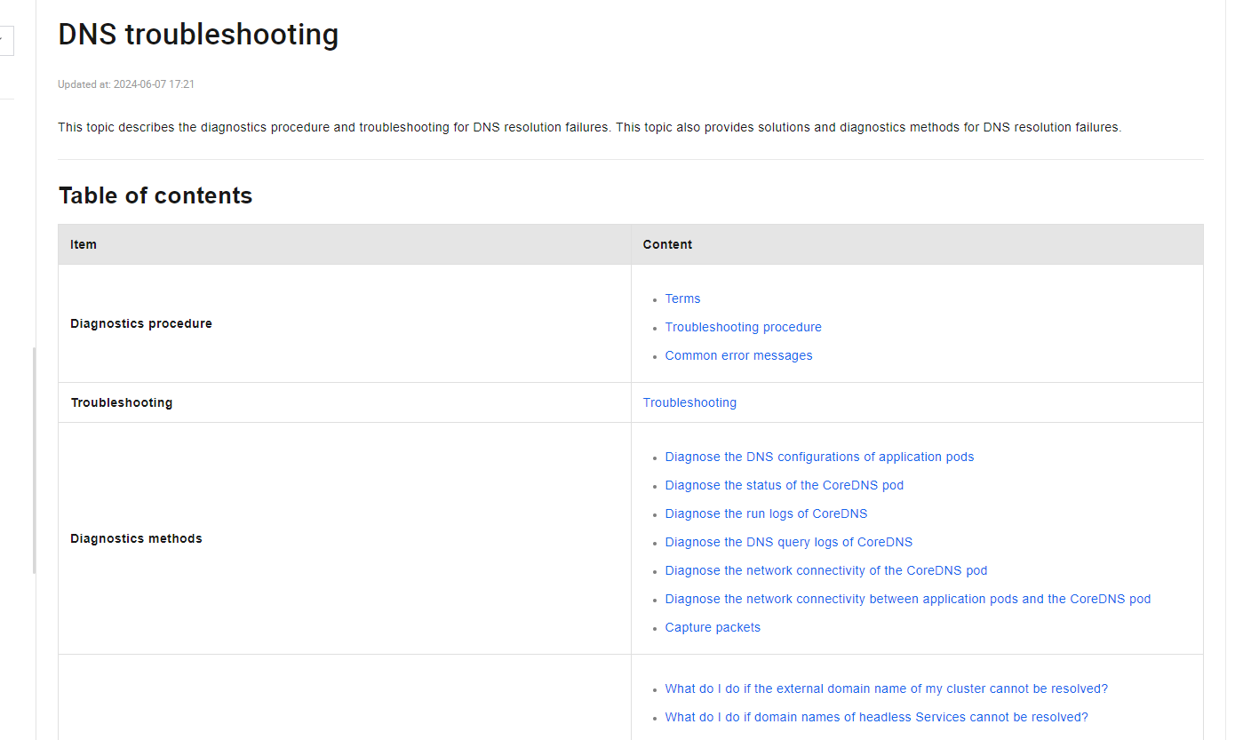Screen dimensions: 1243x740
Task: Open the Capture packets link
Action: click(713, 627)
